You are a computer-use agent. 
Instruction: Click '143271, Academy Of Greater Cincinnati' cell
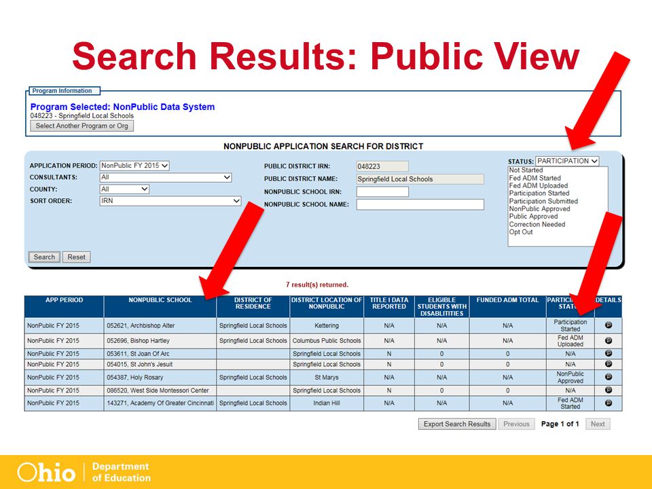[x=160, y=403]
